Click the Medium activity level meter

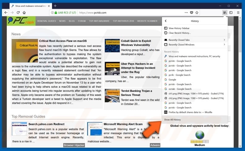tap(200, 142)
